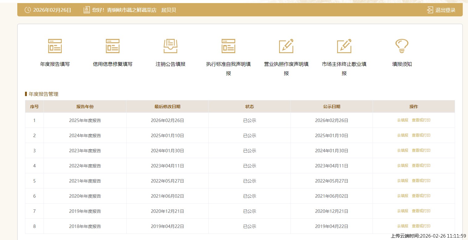
Task: Click the 公示日期 column header
Action: pos(332,107)
